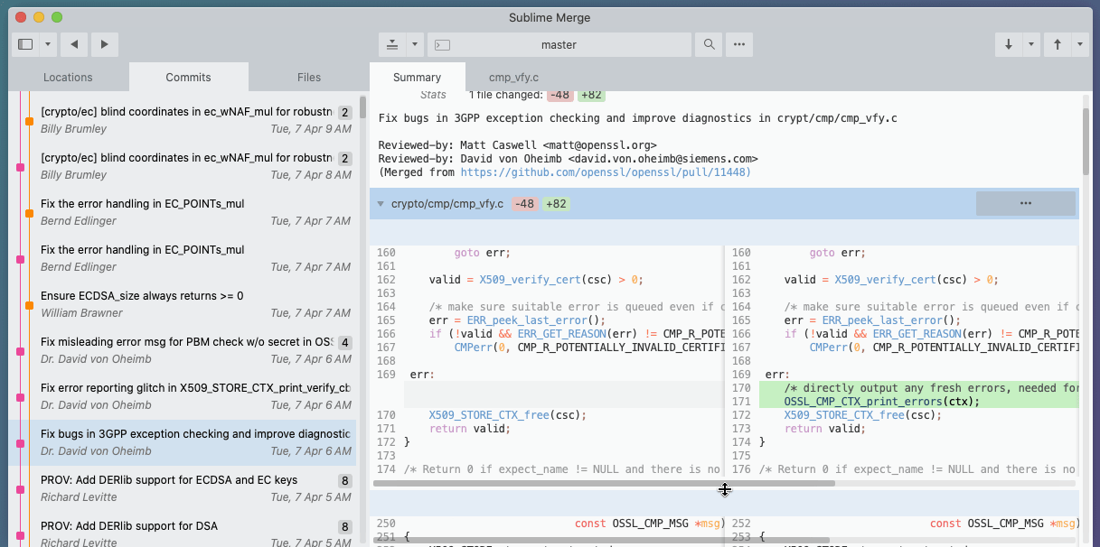This screenshot has width=1100, height=547.
Task: Navigate forward with the right arrow icon
Action: [103, 43]
